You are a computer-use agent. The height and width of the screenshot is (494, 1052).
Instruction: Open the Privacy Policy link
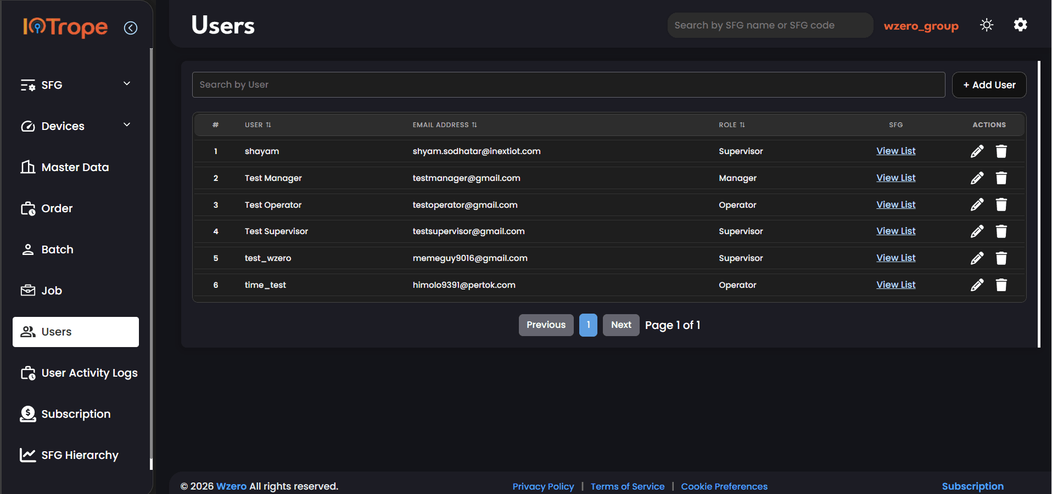pos(543,486)
